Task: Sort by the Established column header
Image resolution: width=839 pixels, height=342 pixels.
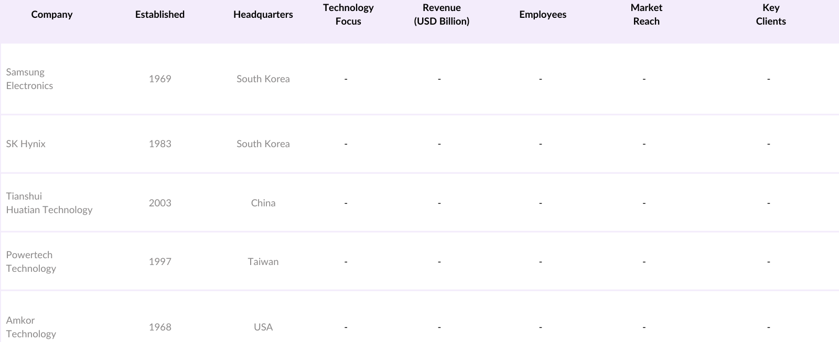Action: (x=160, y=15)
